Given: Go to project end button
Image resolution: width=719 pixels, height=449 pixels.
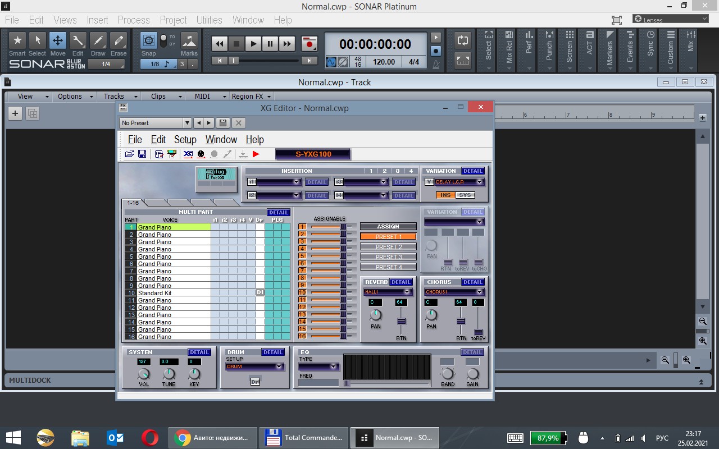Looking at the screenshot, I should pos(310,61).
